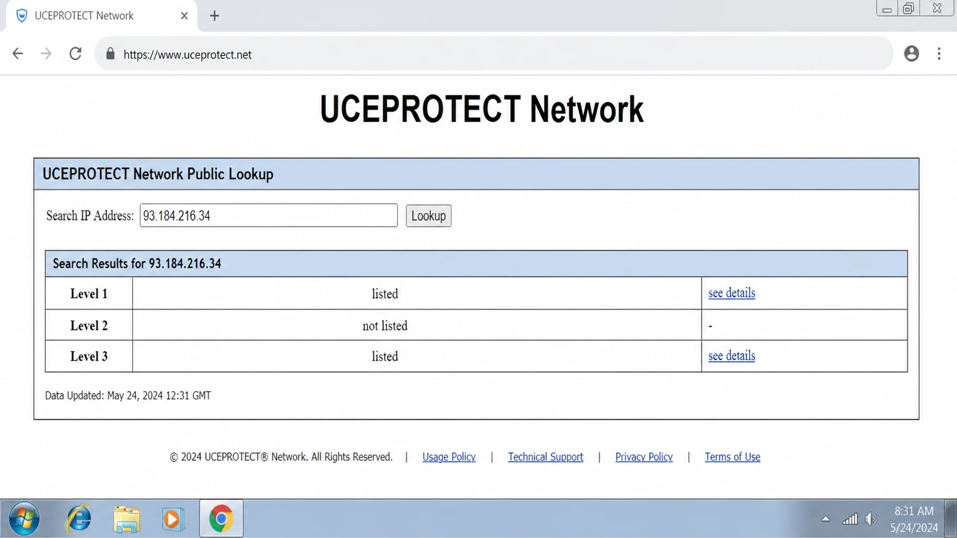Click the taskbar clock and date
957x538 pixels.
coord(914,519)
